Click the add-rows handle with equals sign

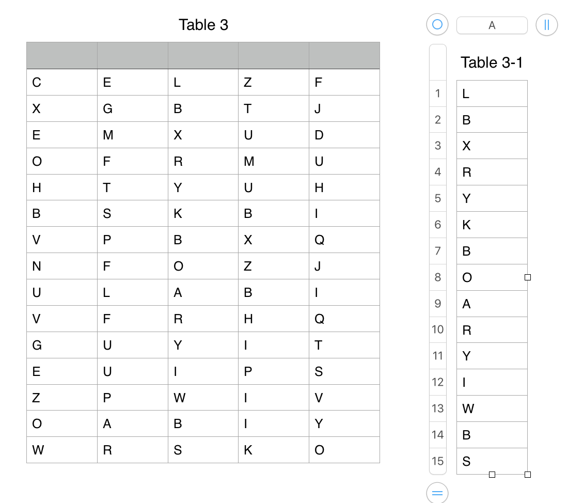(x=437, y=493)
